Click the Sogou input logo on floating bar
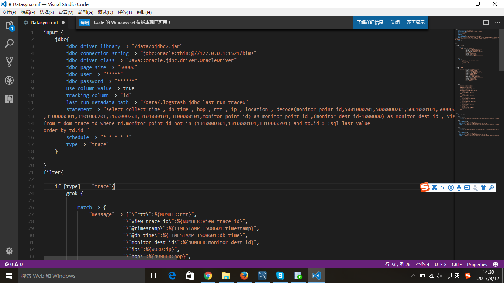504x283 pixels. click(425, 187)
